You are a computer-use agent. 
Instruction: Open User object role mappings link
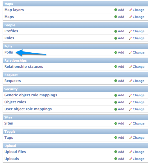pos(28,109)
